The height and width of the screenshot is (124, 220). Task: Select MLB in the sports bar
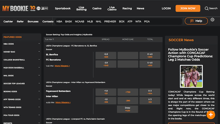click(x=90, y=22)
